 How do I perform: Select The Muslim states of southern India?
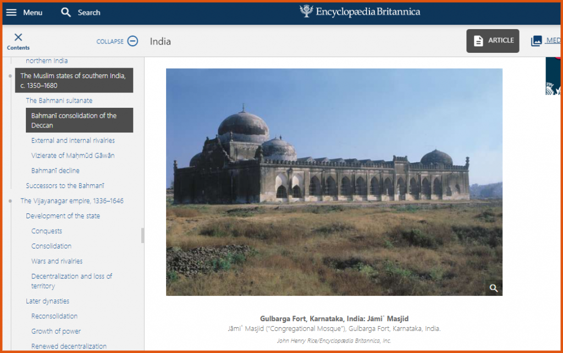(74, 80)
